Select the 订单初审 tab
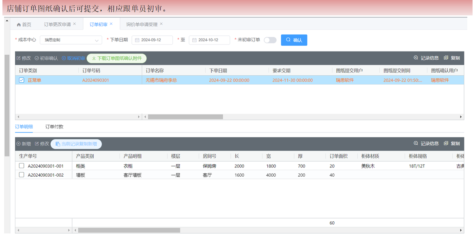475x244 pixels. pos(99,24)
